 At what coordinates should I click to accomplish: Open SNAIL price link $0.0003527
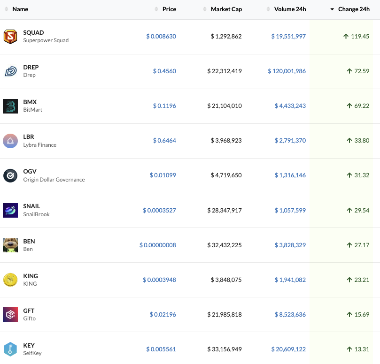pos(159,210)
